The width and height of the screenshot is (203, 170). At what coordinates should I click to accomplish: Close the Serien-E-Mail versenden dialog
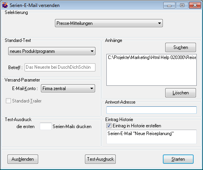point(195,5)
